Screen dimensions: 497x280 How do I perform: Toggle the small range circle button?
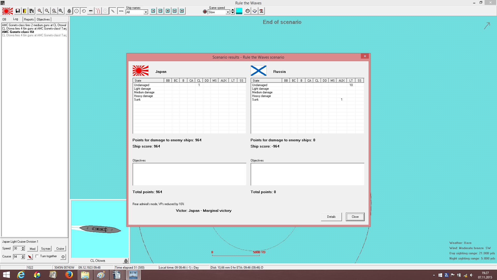tap(84, 11)
